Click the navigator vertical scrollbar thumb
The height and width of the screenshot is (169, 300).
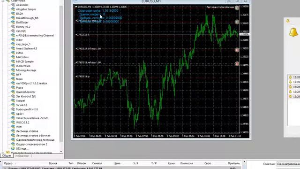61,74
